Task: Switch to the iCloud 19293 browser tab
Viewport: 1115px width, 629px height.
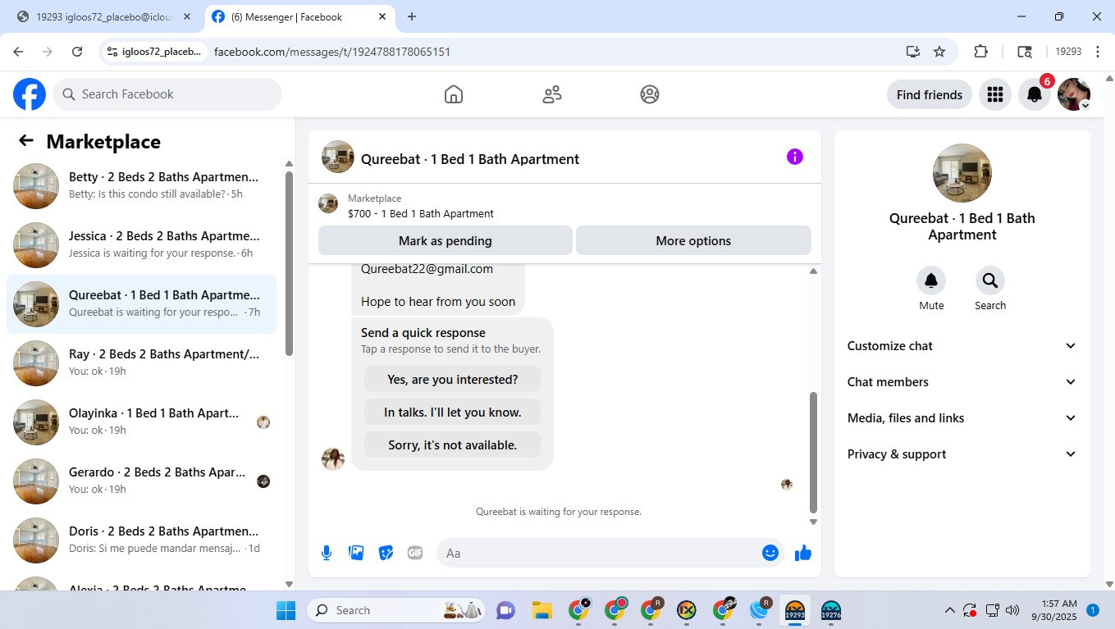Action: tap(103, 16)
